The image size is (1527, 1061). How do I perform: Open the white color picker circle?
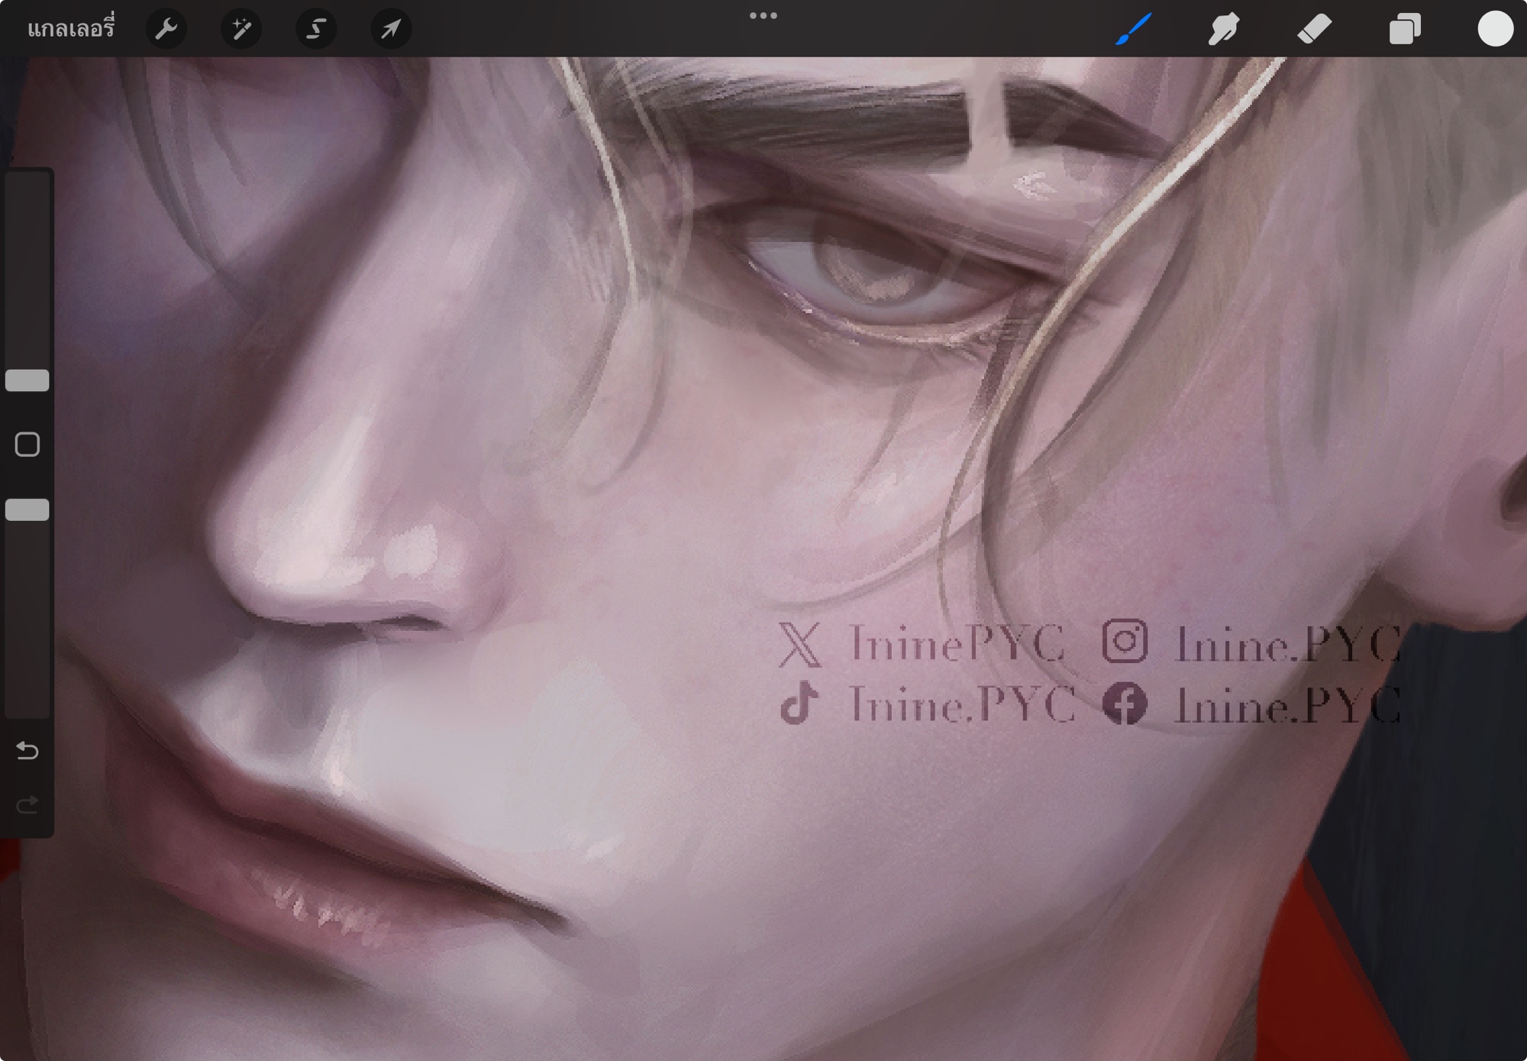1495,29
